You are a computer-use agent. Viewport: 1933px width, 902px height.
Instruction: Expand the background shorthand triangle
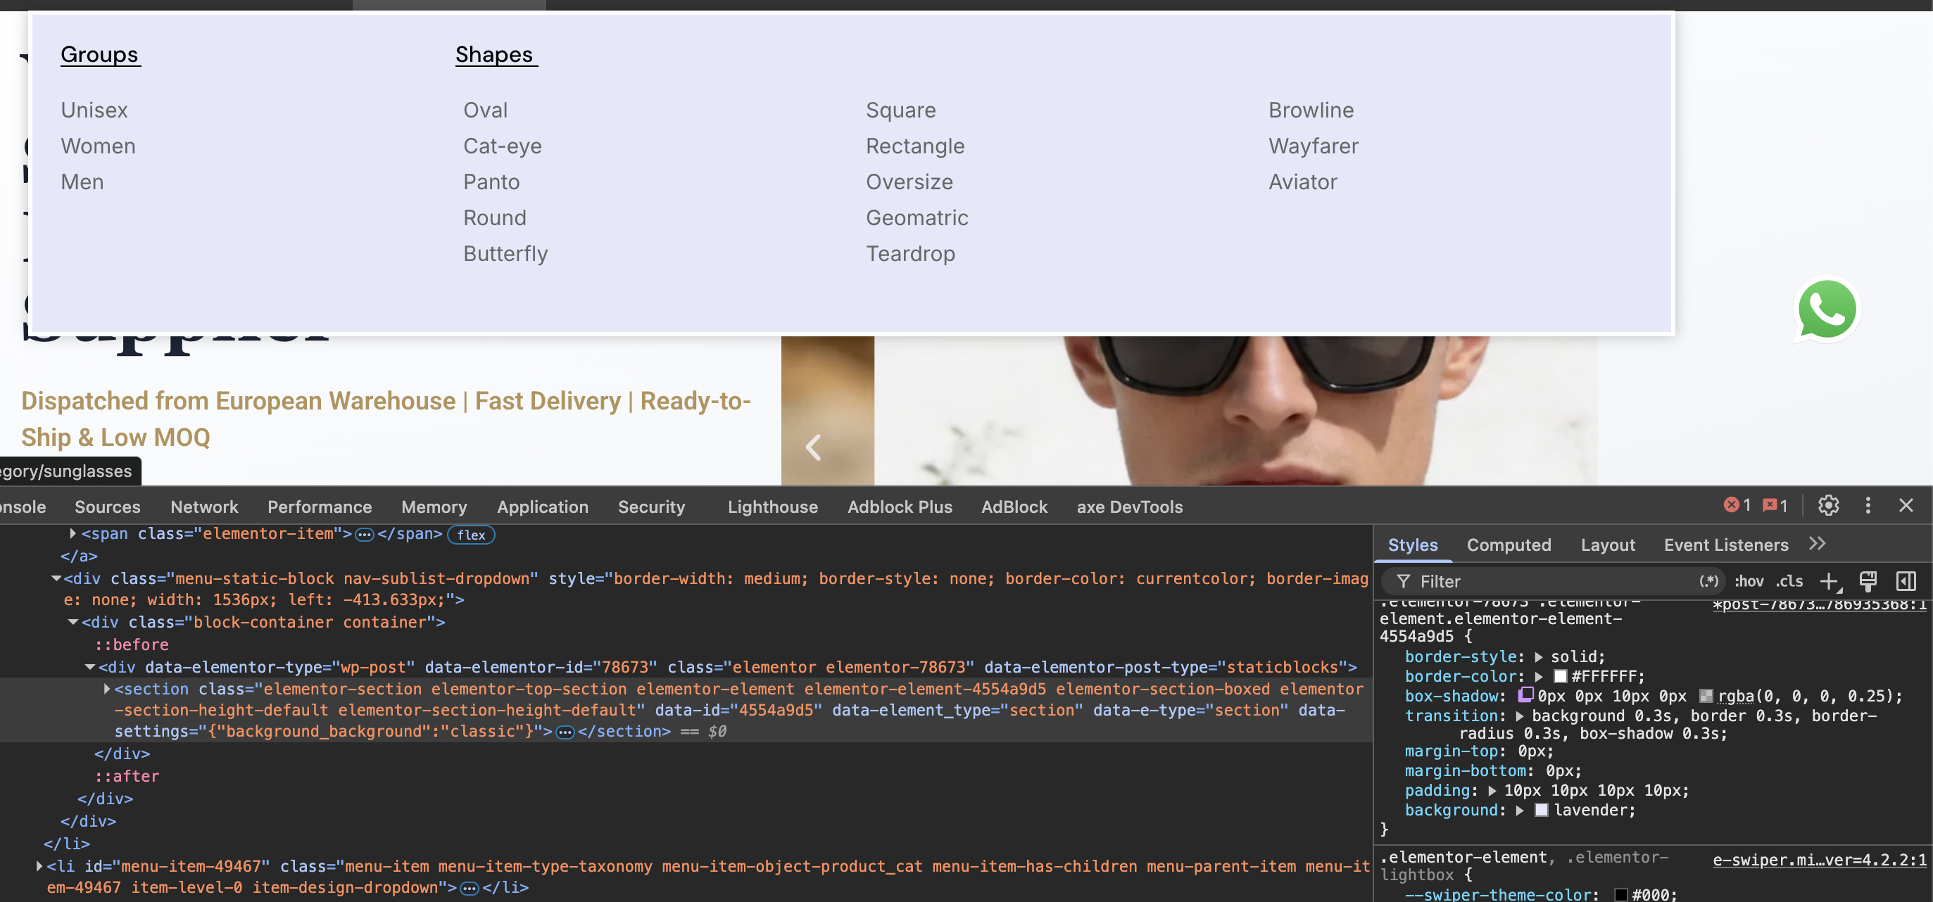(x=1520, y=810)
